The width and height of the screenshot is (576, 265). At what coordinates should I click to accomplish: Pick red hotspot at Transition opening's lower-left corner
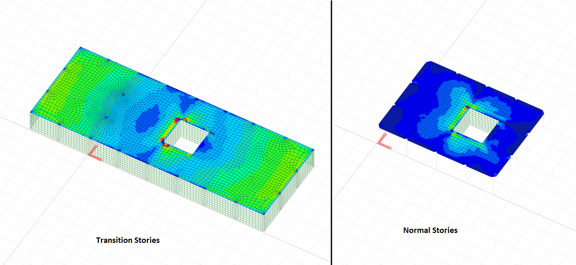click(x=165, y=146)
